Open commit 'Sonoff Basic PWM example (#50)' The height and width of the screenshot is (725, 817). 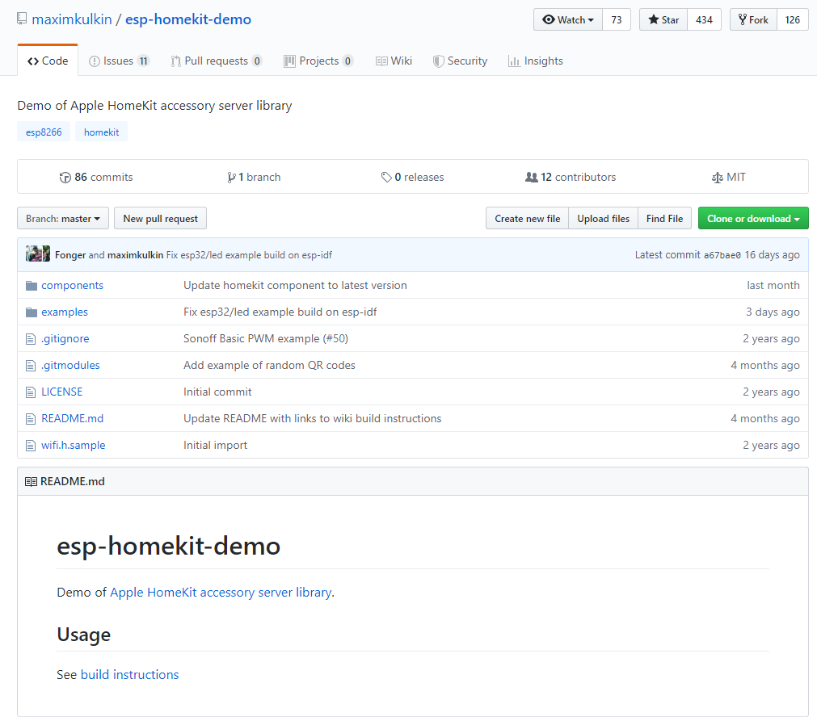pyautogui.click(x=266, y=338)
